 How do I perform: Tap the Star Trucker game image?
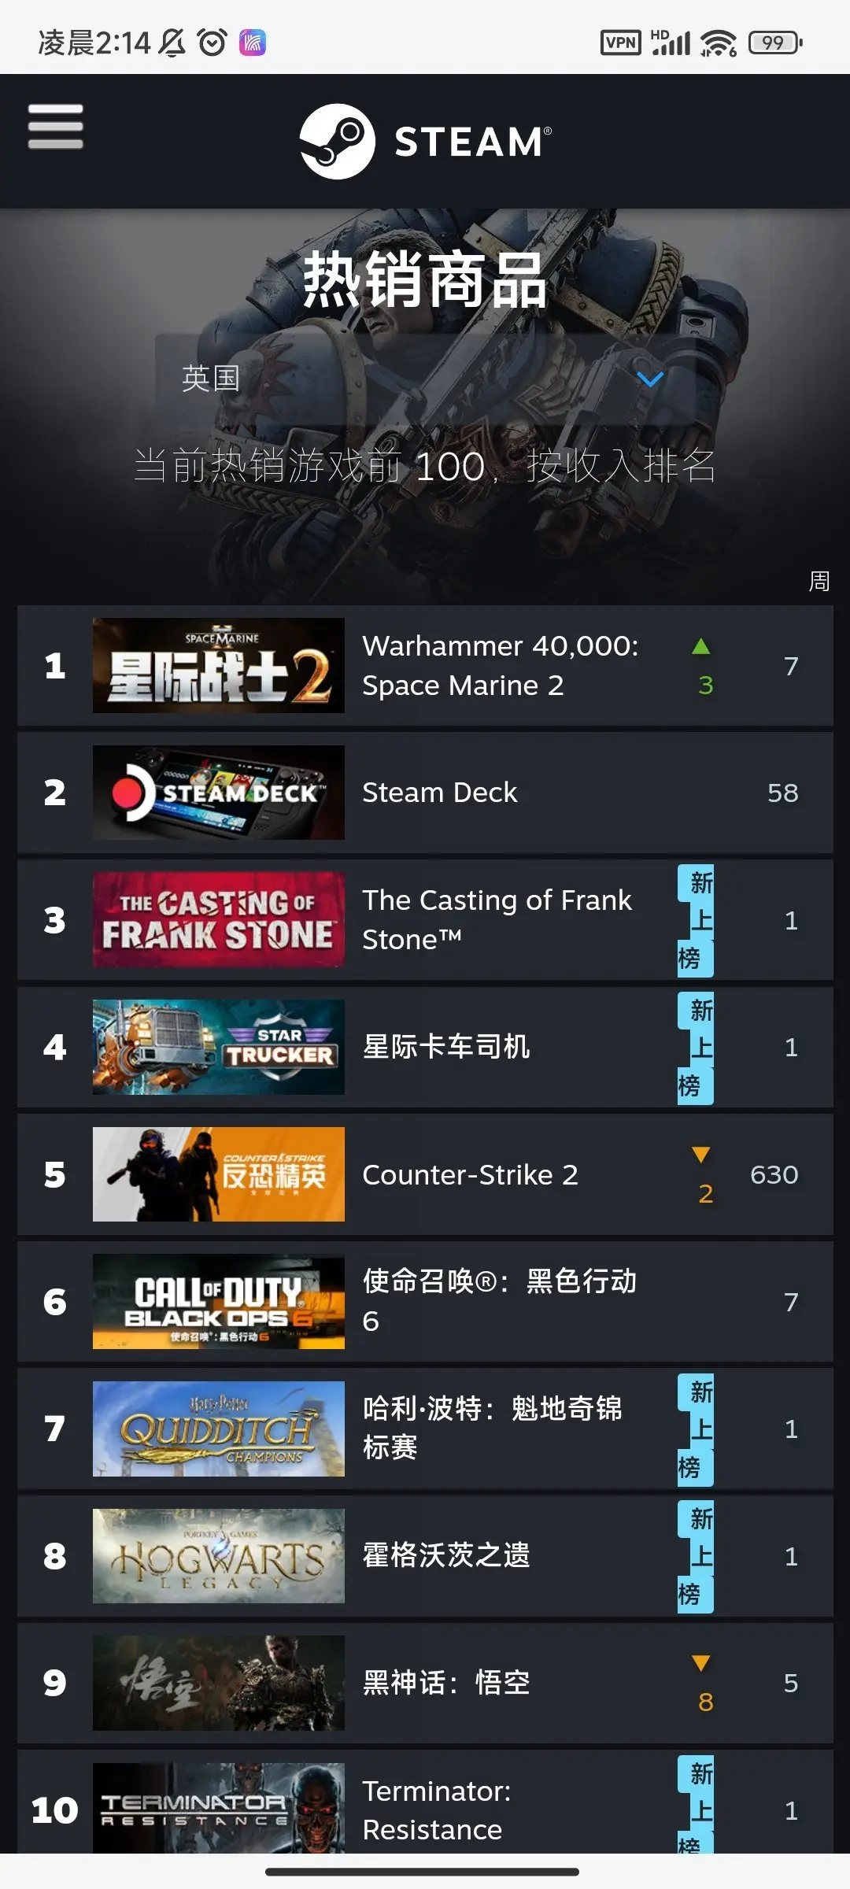point(219,1047)
